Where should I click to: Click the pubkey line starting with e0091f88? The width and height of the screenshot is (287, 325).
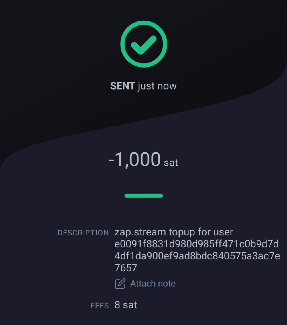[x=196, y=244]
